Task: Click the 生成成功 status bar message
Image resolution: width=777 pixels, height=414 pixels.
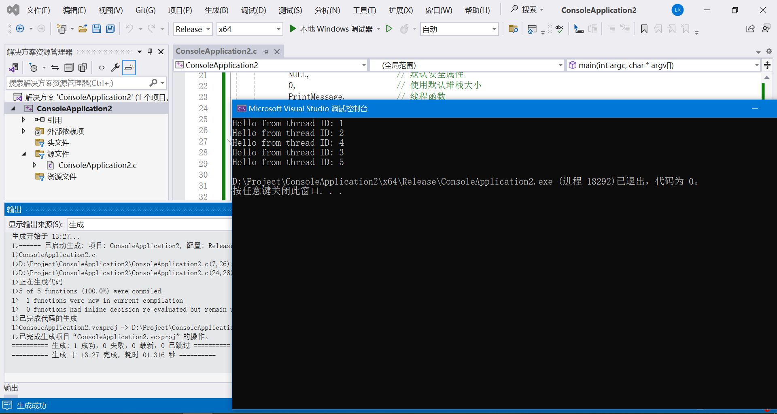Action: [30, 405]
